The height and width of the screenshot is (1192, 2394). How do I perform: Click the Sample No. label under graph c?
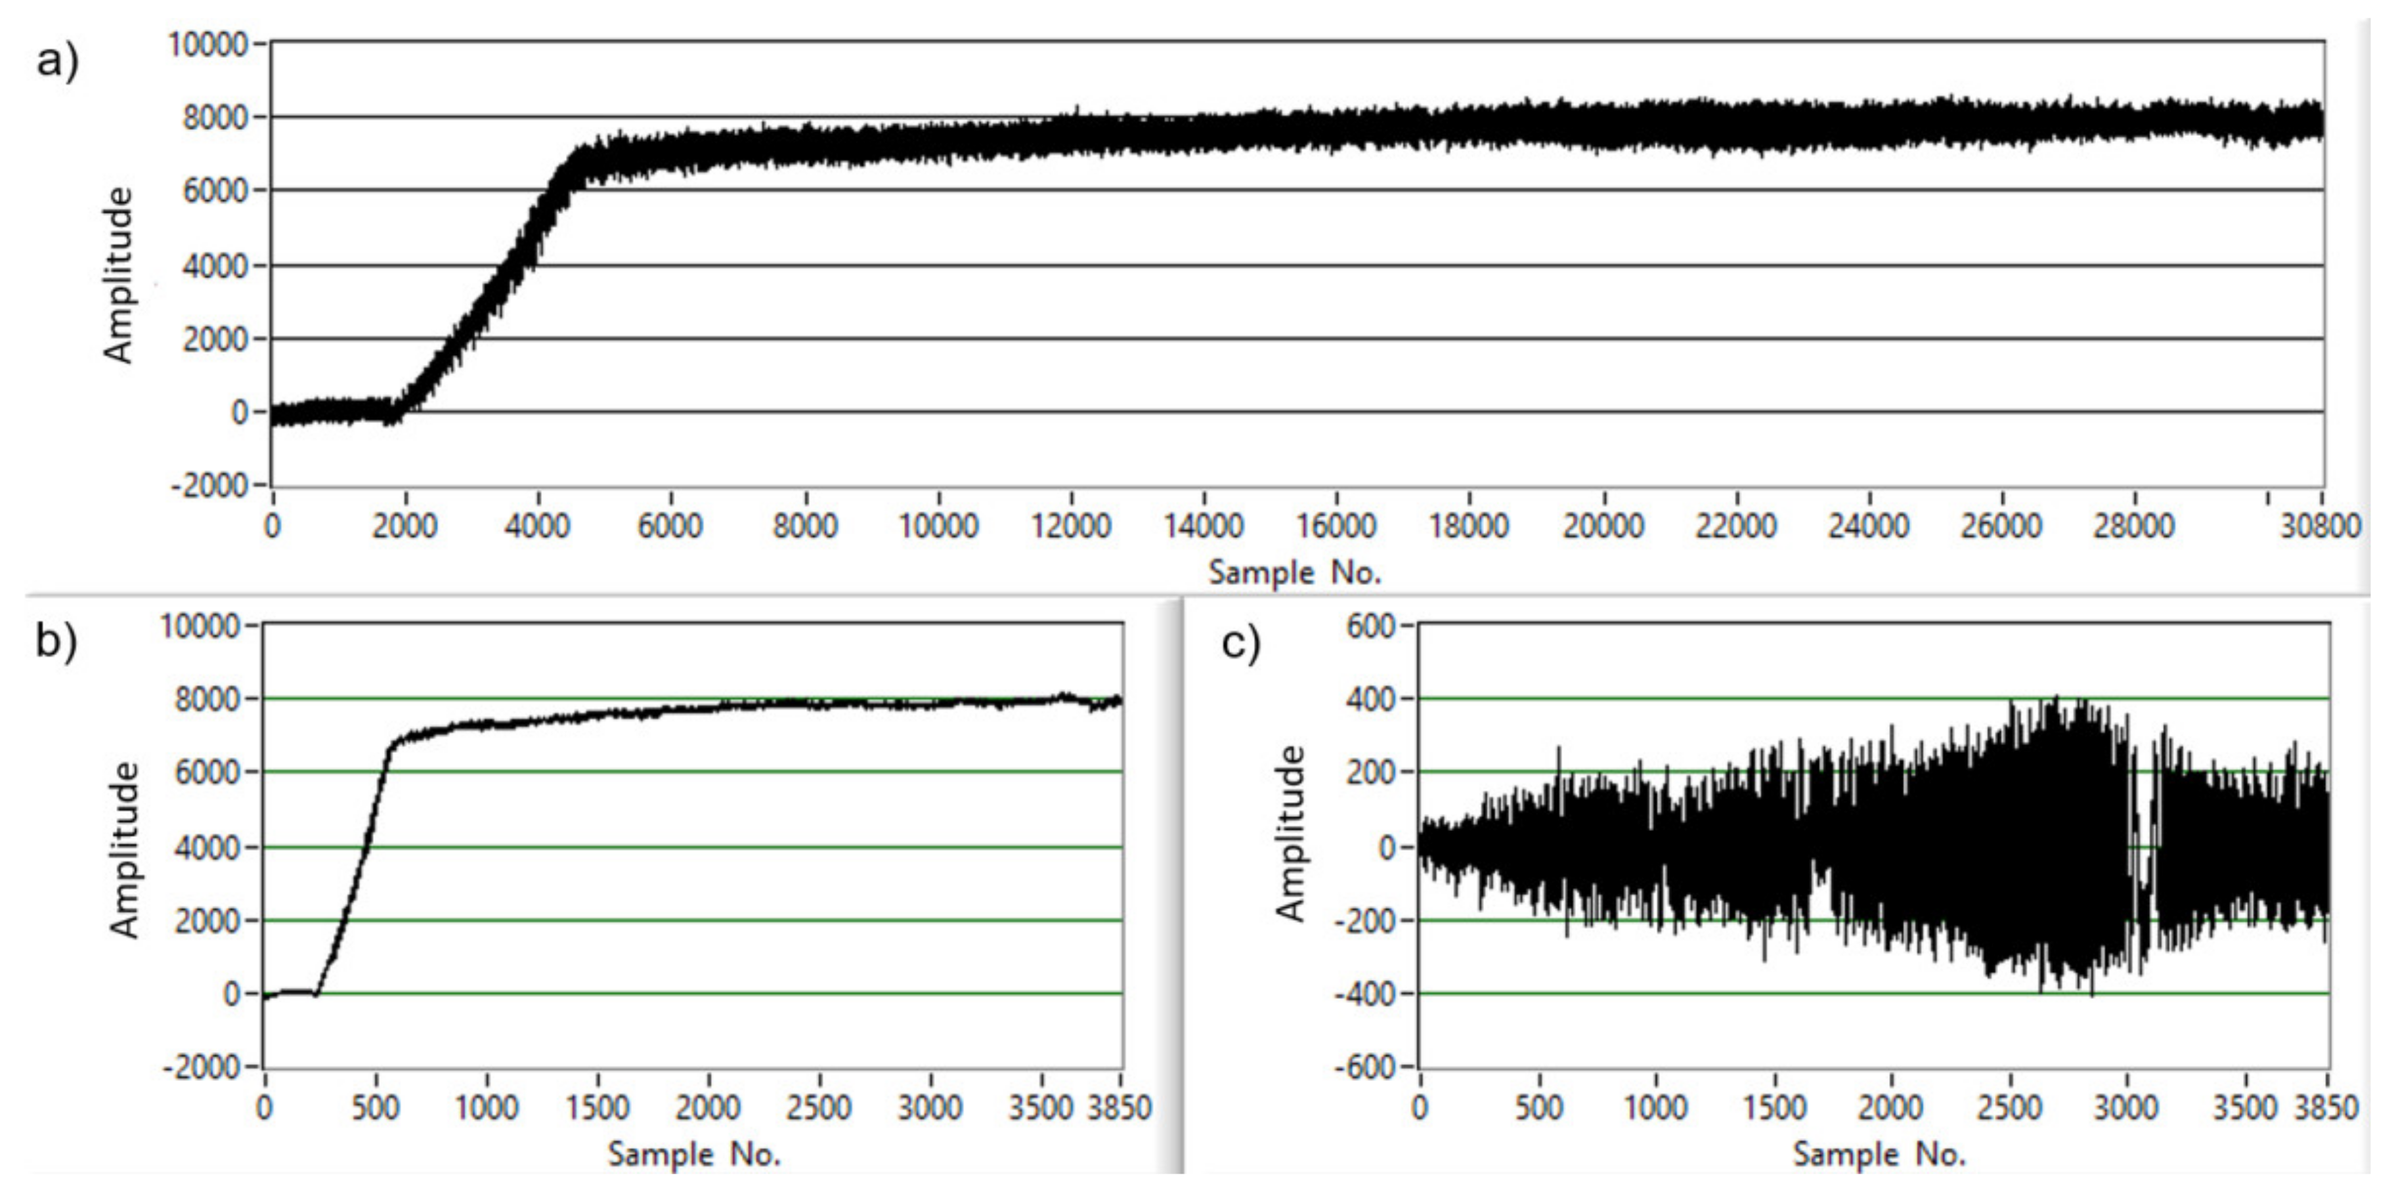tap(1878, 1155)
